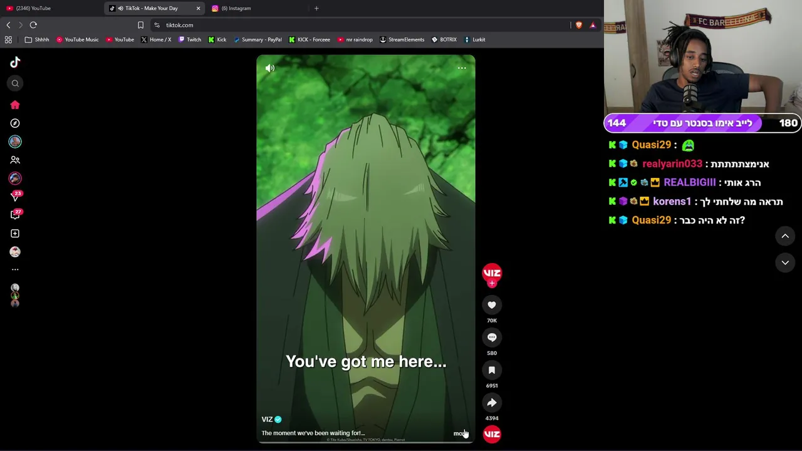Viewport: 802px width, 451px height.
Task: Open the pink-ringed live avatar in sidebar
Action: click(15, 179)
